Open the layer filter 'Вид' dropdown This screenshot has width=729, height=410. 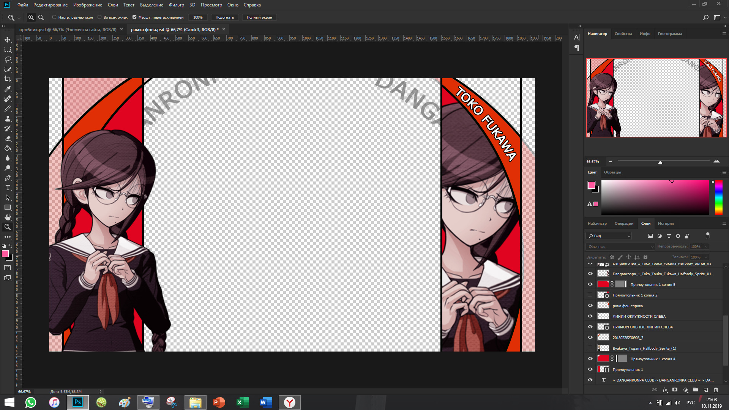609,236
